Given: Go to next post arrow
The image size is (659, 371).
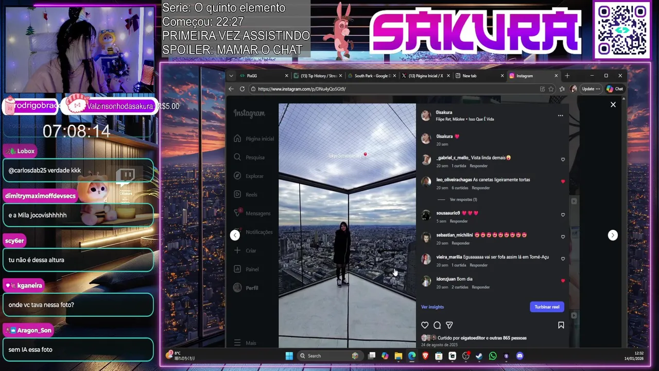Looking at the screenshot, I should (613, 235).
